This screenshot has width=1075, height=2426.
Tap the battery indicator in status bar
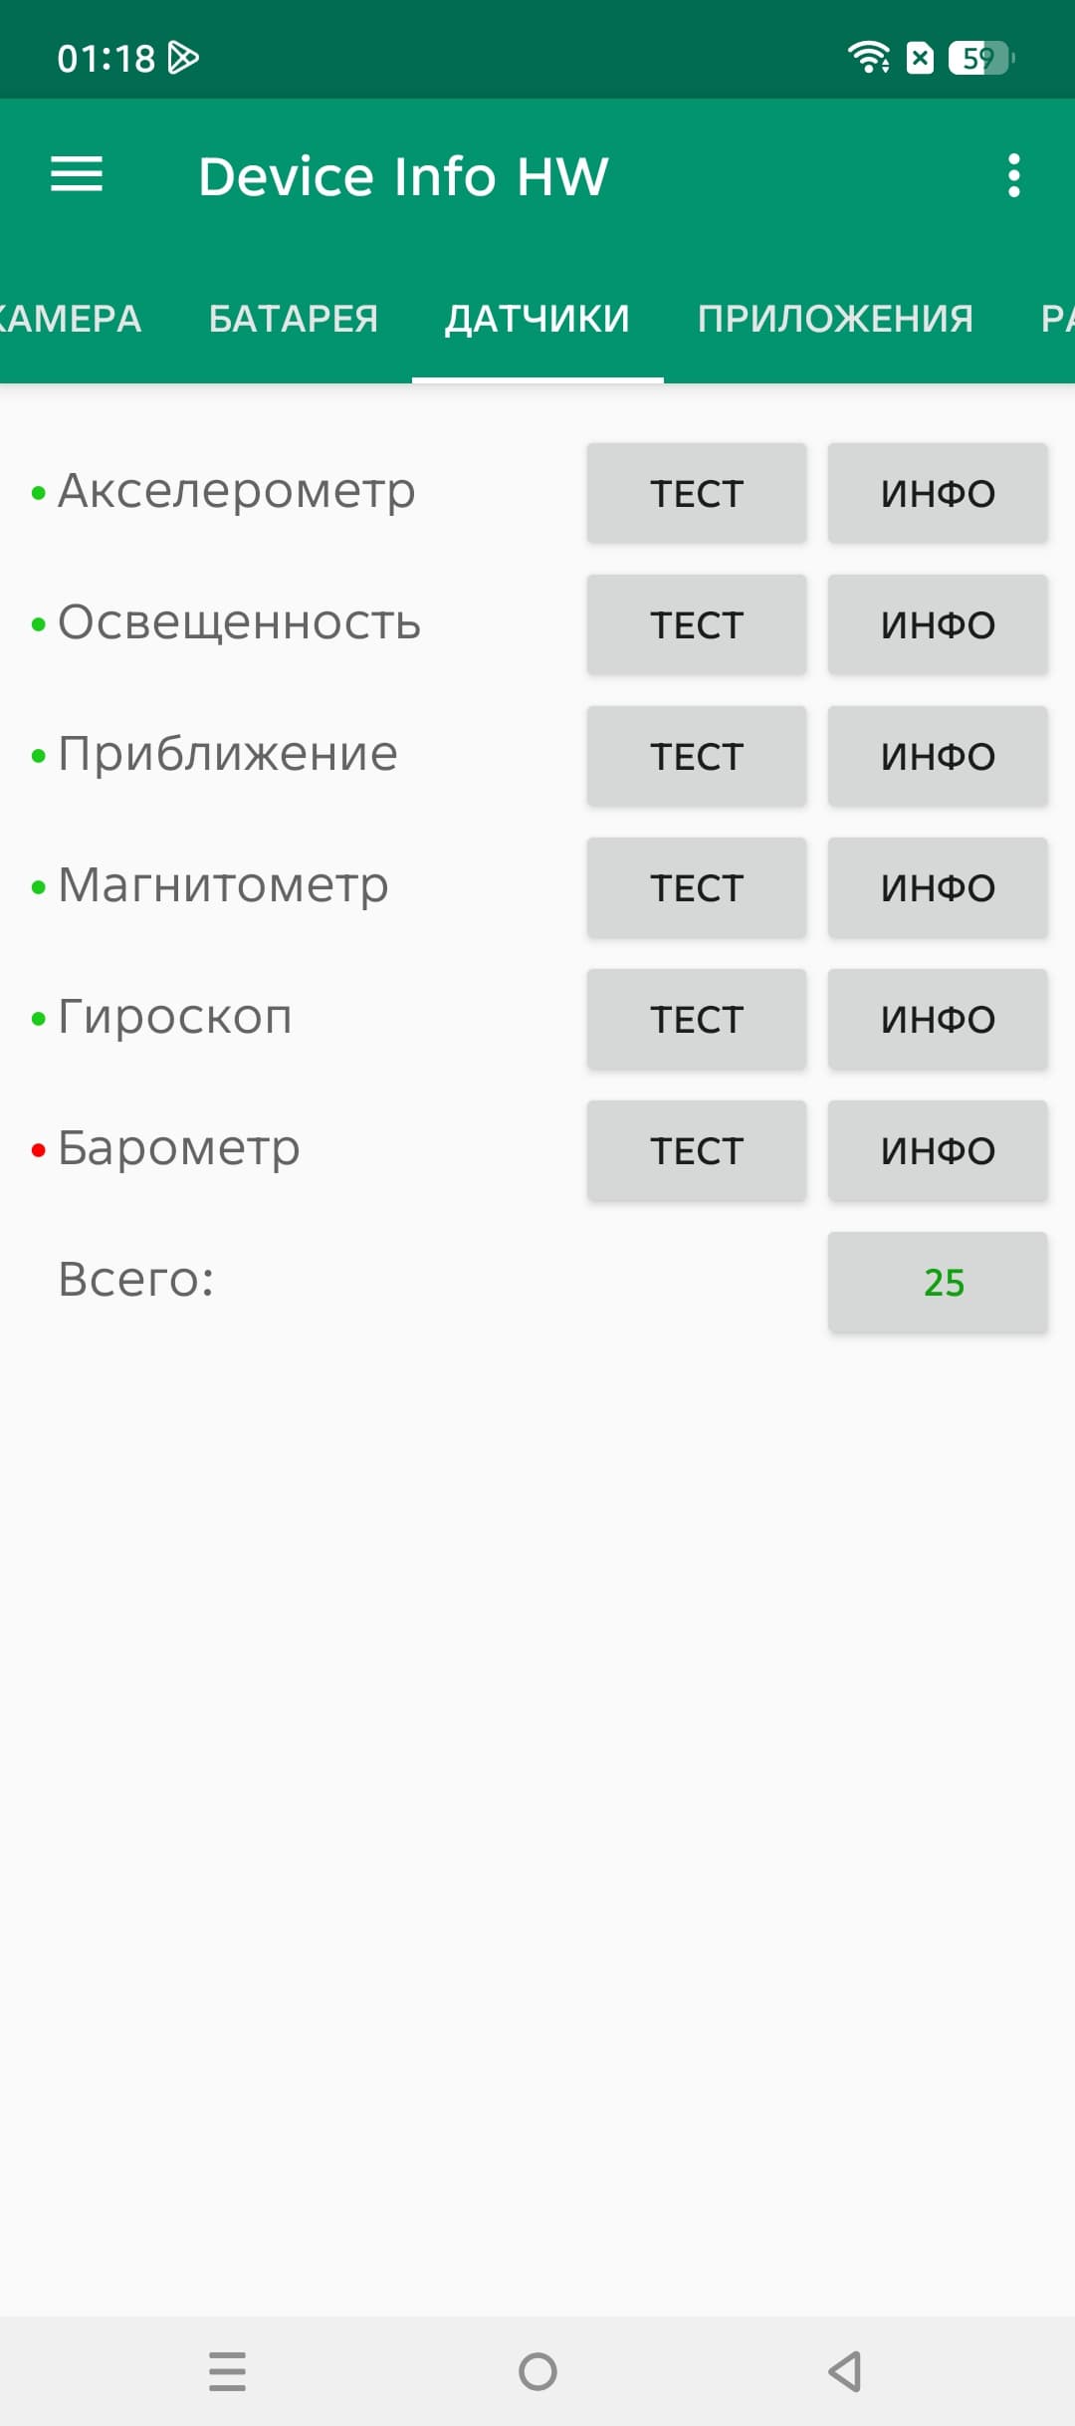pos(981,58)
